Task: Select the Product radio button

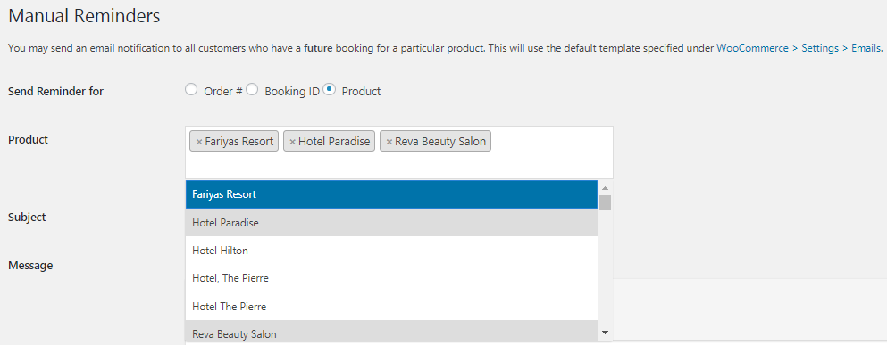Action: (330, 89)
